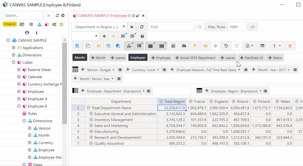Expand the Balance Sheet cube node
303x166 pixels.
click(19, 70)
